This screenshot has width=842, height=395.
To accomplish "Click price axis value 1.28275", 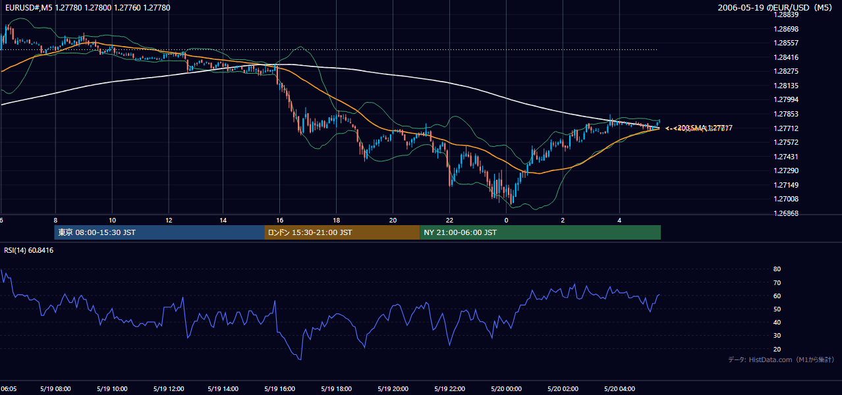I will coord(785,71).
